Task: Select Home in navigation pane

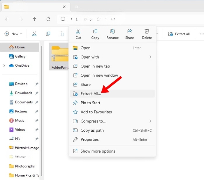Action: [20, 47]
